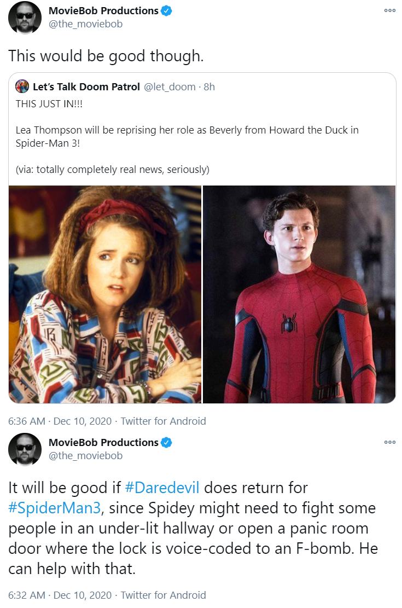
Task: Open the #Daredevil hashtag
Action: pyautogui.click(x=162, y=488)
